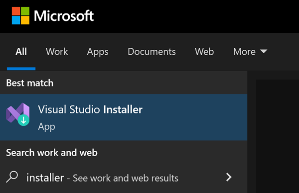Switch to the Apps tab

pos(98,52)
